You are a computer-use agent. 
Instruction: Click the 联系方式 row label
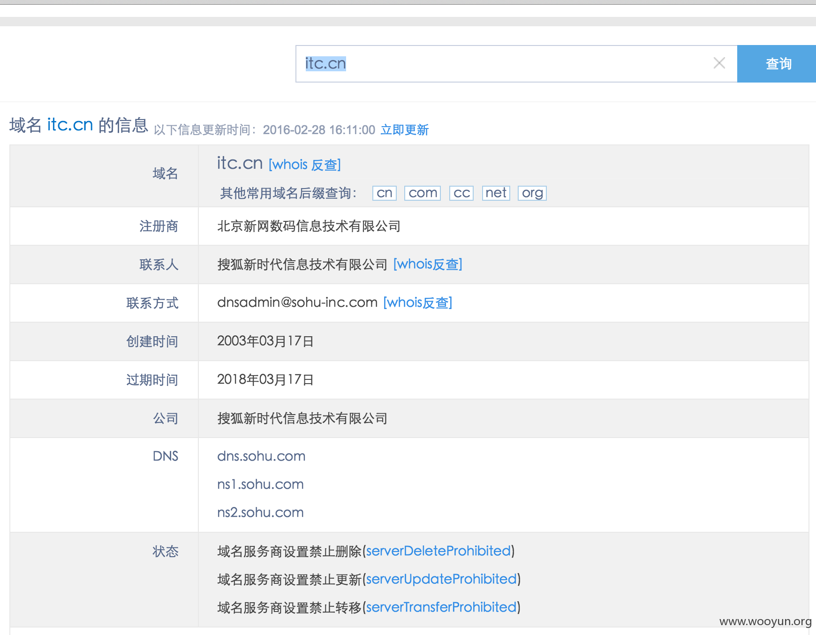152,303
